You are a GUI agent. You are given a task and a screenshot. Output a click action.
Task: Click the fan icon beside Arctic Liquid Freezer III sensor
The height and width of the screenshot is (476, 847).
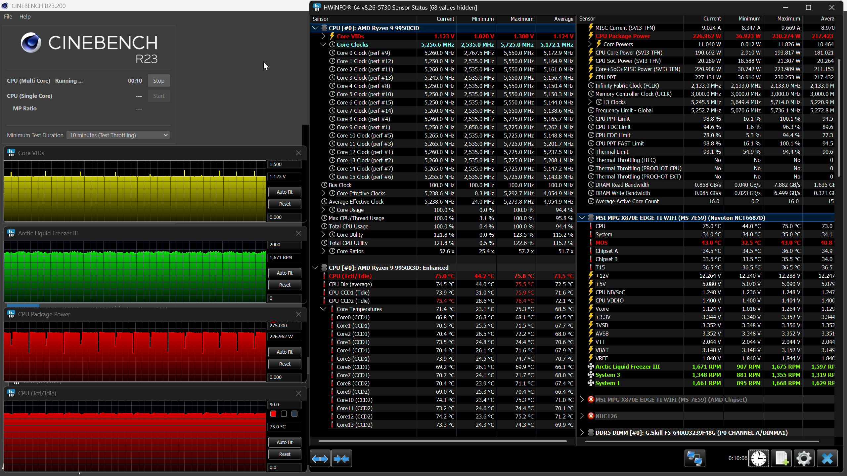coord(591,367)
